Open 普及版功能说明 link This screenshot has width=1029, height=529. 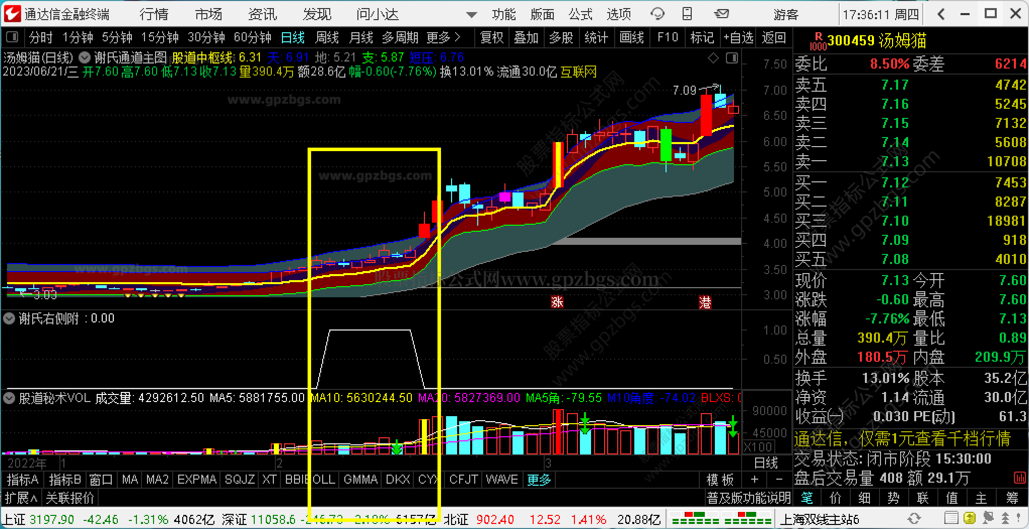pyautogui.click(x=748, y=498)
